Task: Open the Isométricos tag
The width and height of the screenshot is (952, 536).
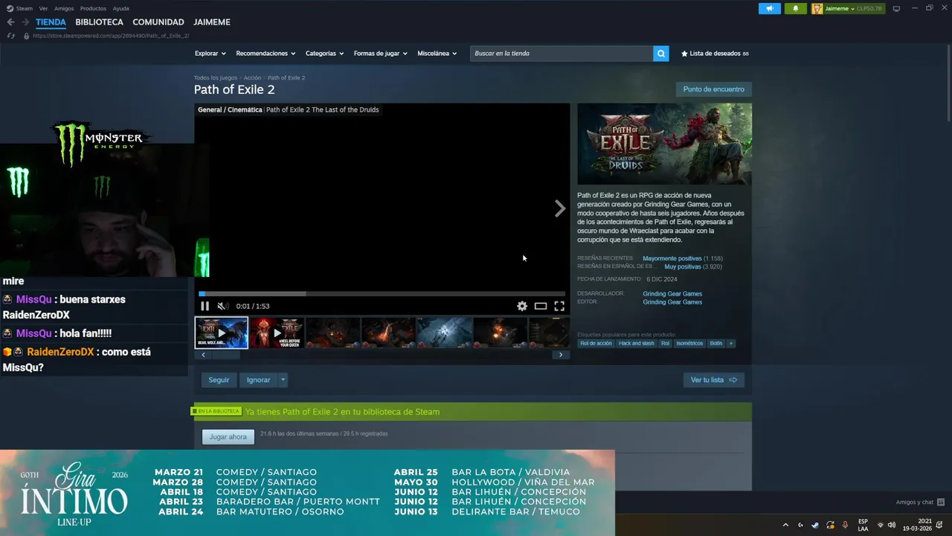Action: pyautogui.click(x=689, y=343)
